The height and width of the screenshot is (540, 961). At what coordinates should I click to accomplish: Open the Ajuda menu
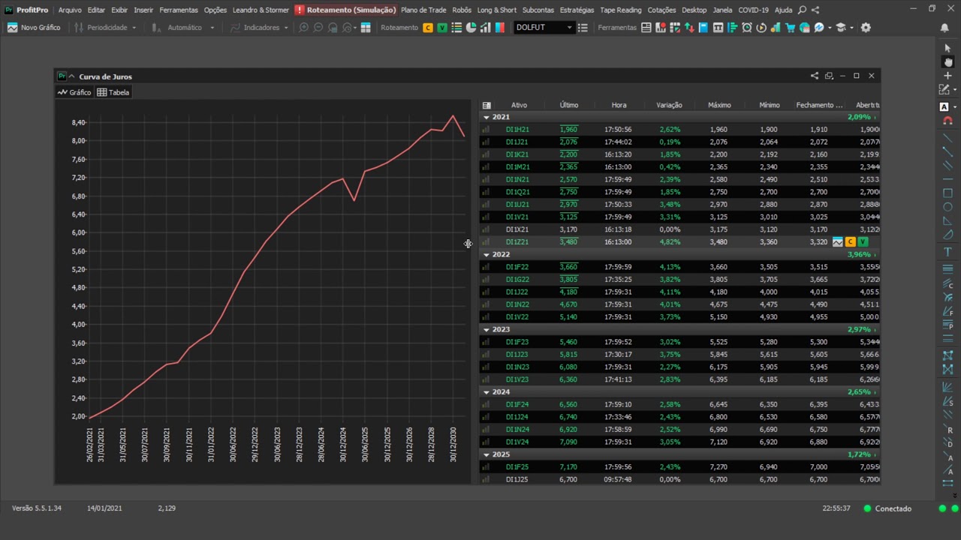[783, 10]
